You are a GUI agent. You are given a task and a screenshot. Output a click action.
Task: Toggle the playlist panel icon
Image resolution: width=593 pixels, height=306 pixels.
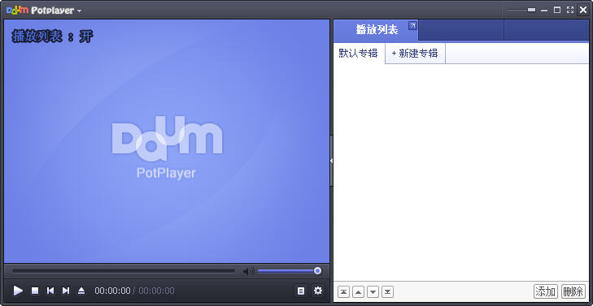coord(301,291)
